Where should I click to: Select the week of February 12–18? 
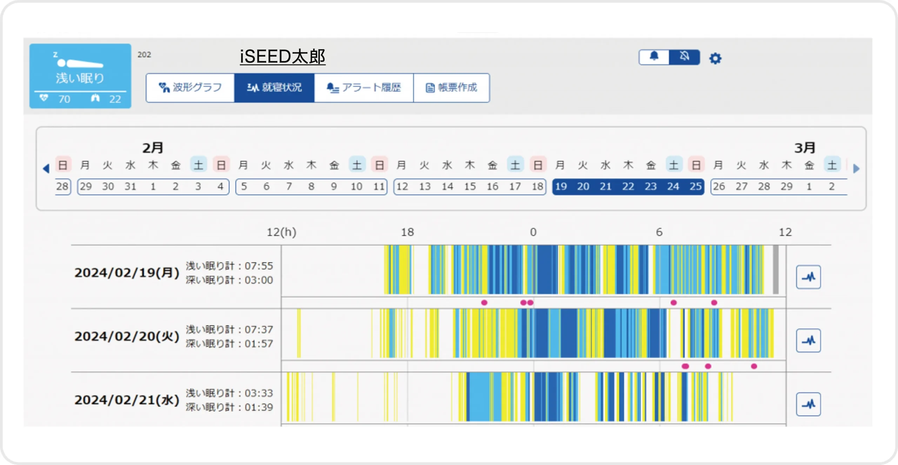point(469,187)
